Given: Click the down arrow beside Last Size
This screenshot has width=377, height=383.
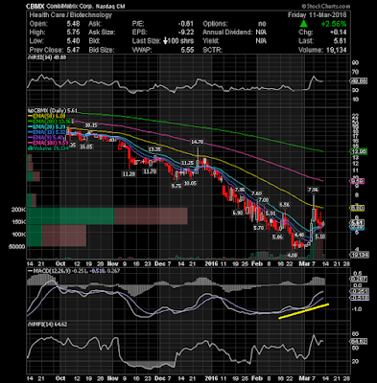Looking at the screenshot, I should pos(165,41).
